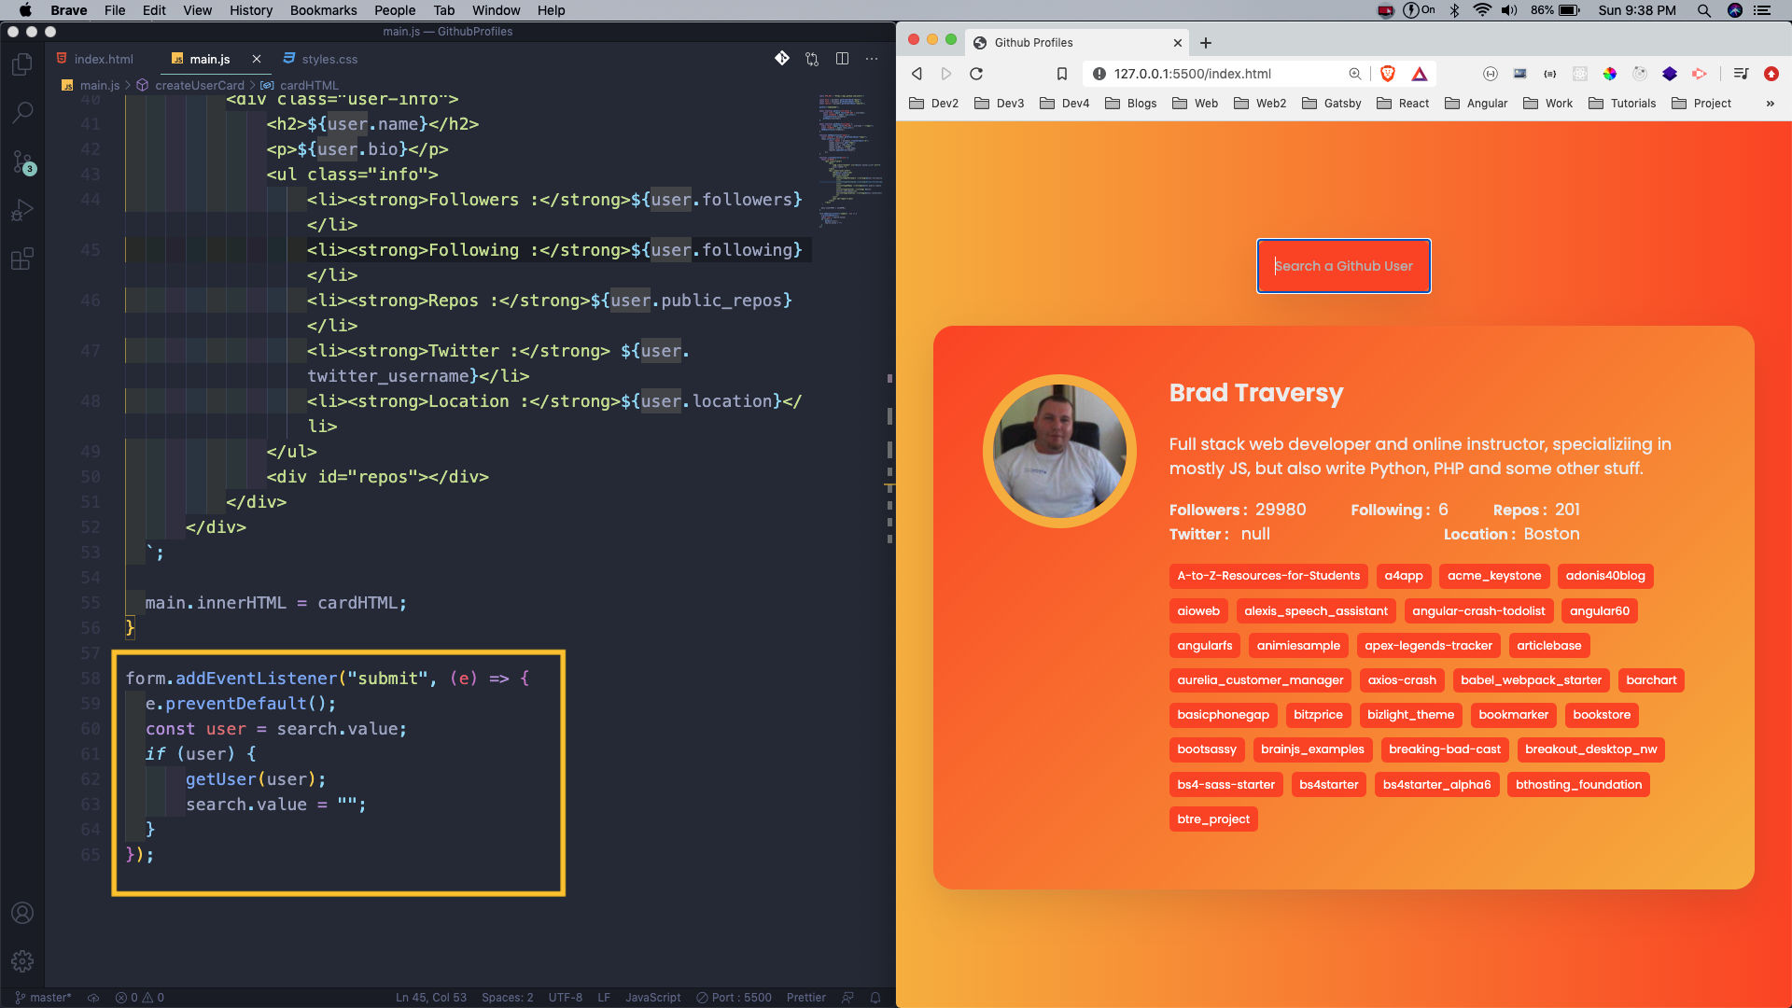Open the Project bookmarks folder
The height and width of the screenshot is (1008, 1792).
[1701, 104]
